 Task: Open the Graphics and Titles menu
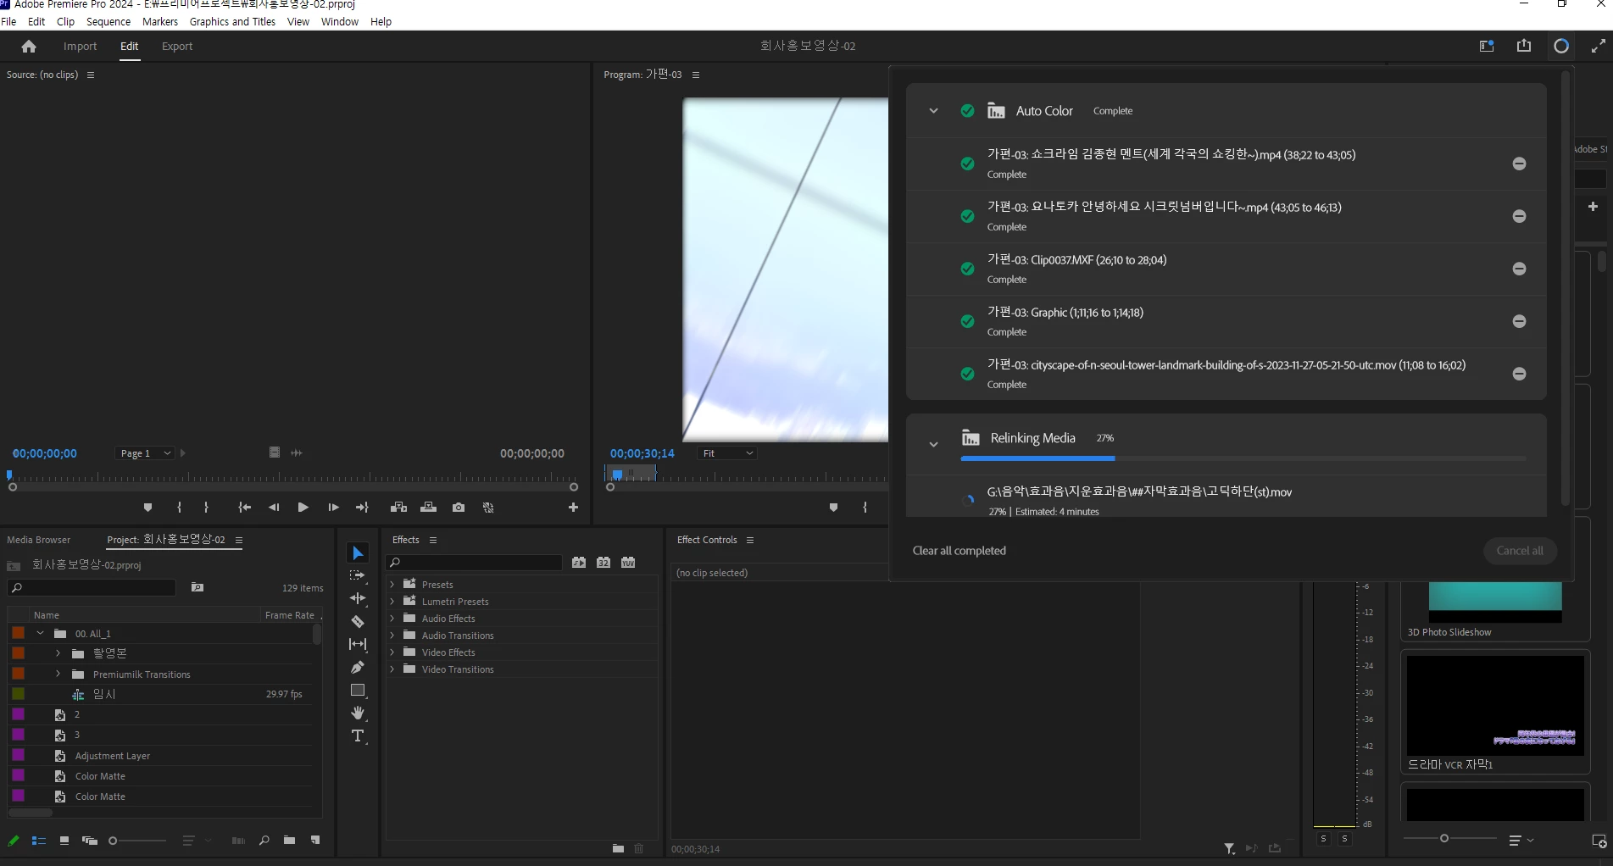click(232, 22)
